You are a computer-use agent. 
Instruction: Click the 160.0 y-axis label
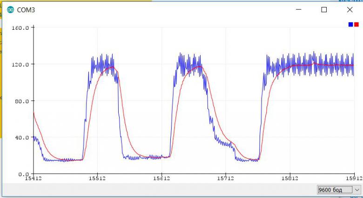click(21, 28)
